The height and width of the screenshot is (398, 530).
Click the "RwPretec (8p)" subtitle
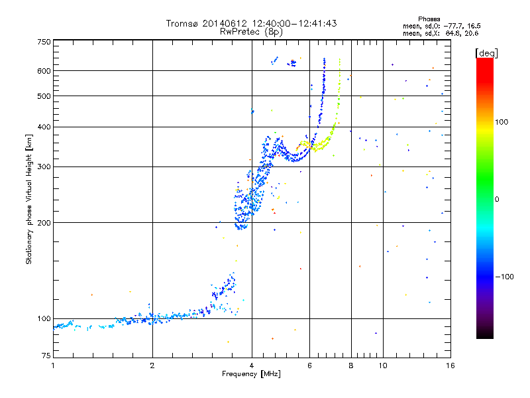pos(251,32)
